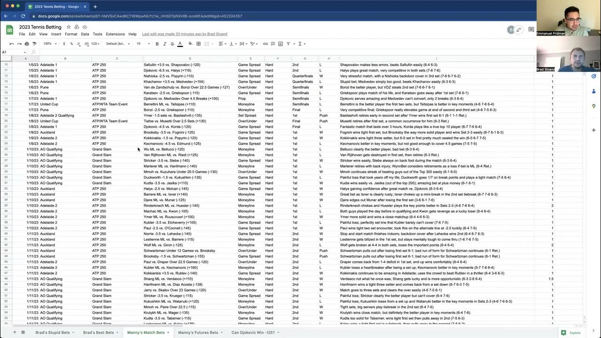Insert a link using chain icon

pyautogui.click(x=265, y=44)
